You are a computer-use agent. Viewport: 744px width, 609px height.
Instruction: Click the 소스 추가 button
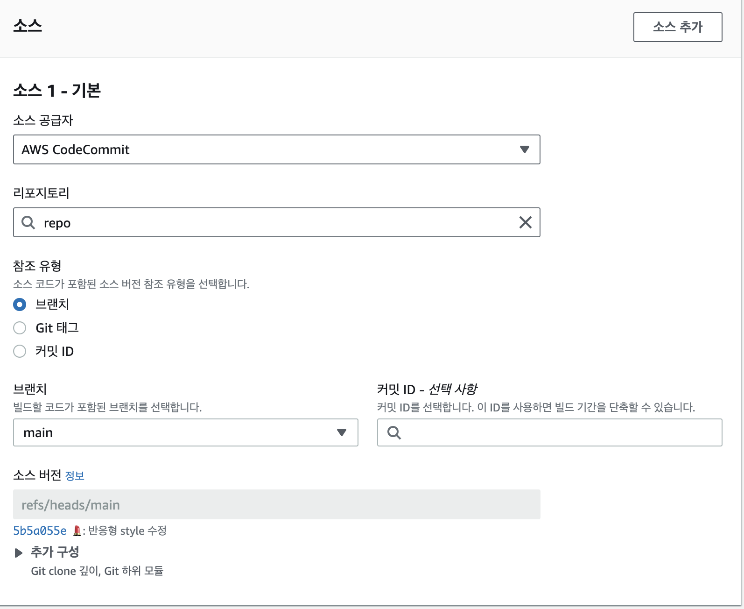click(x=677, y=27)
